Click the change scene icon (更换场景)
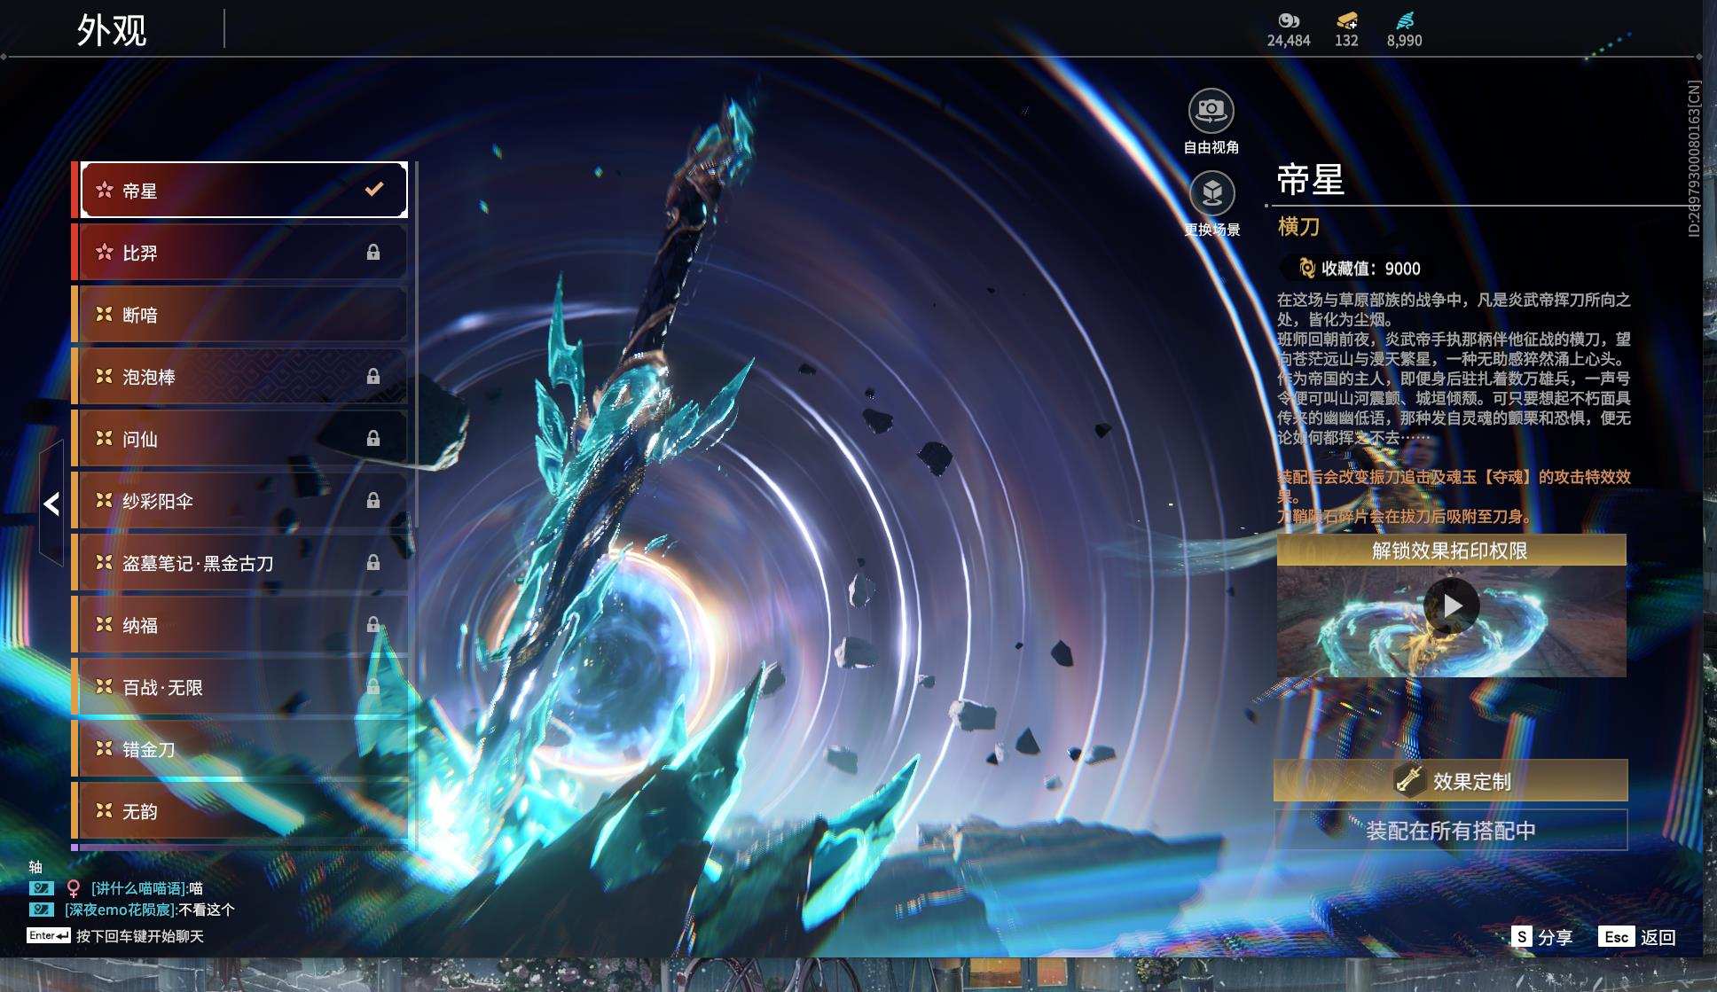Screen dimensions: 1717x992 [x=1211, y=192]
